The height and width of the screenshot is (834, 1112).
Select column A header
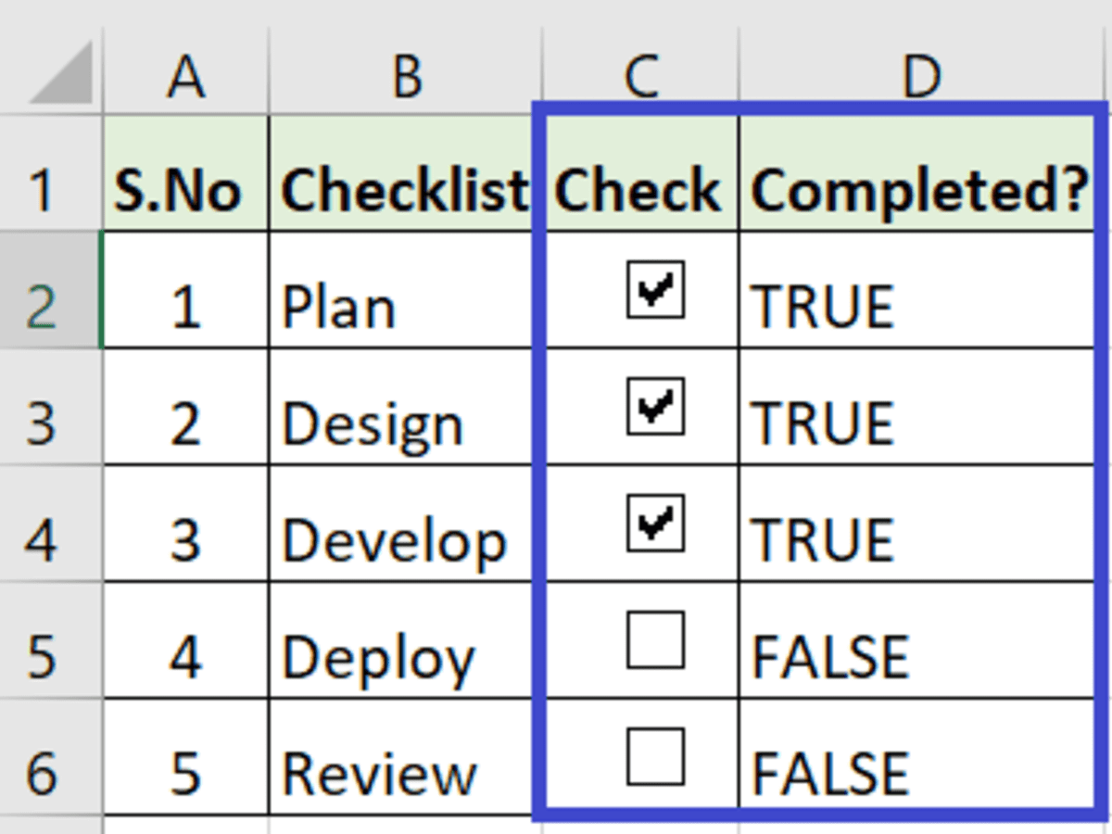pyautogui.click(x=185, y=76)
